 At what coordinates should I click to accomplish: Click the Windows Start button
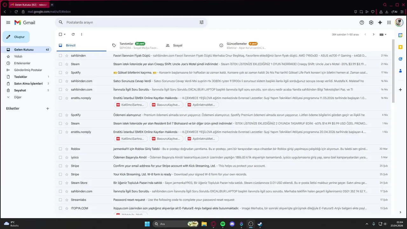tap(147, 224)
